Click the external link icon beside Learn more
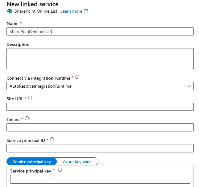The width and height of the screenshot is (199, 187). [86, 11]
